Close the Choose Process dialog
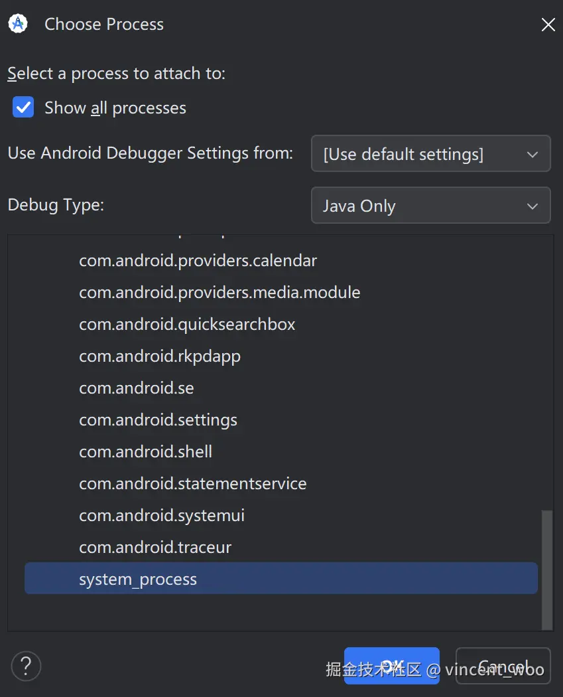Screen dimensions: 563x697 (548, 25)
